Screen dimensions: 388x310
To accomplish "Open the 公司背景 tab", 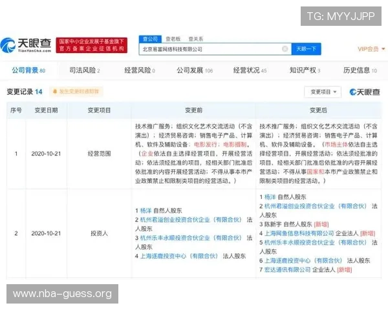I will pyautogui.click(x=28, y=70).
